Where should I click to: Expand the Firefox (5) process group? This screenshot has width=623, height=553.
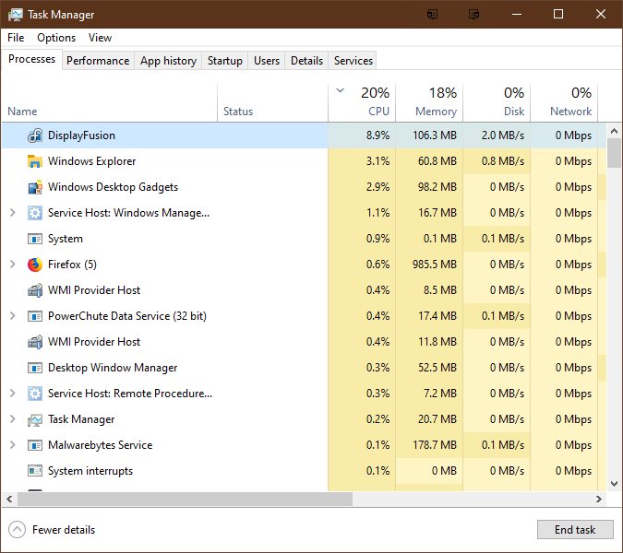(x=12, y=265)
